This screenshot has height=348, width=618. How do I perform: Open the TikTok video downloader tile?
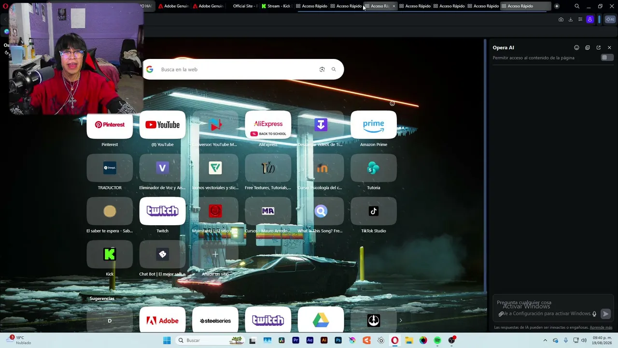[321, 125]
